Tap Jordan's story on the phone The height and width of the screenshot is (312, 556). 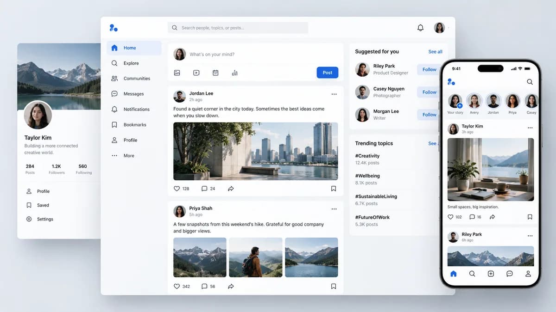tap(493, 104)
